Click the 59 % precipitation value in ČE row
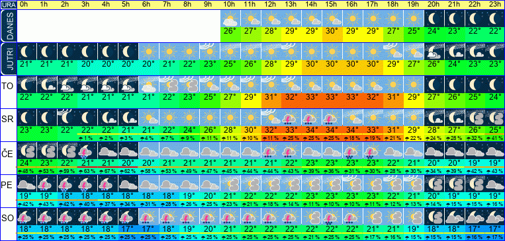Screen dimensions: 505x241 coord(68,171)
